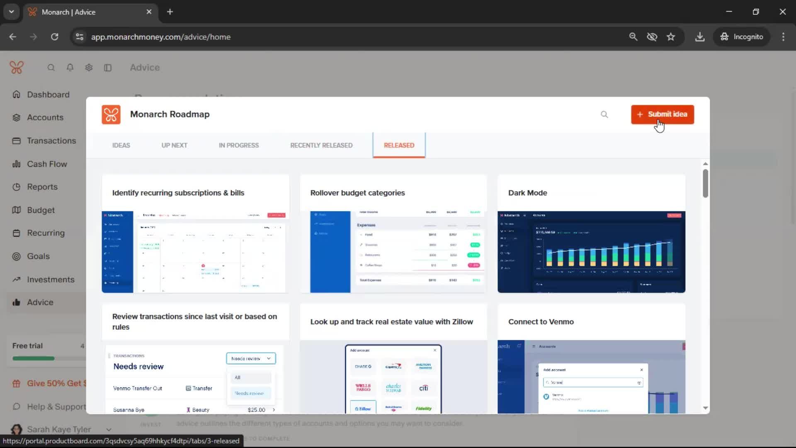Open Chrome three-dot menu
Screen dimensions: 796x448
783,37
